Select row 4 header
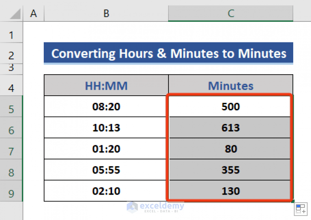 [11, 85]
